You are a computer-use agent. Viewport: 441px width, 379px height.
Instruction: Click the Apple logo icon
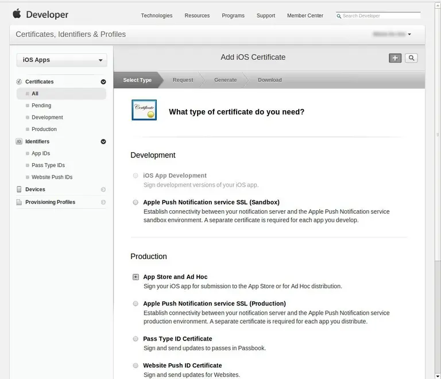click(x=17, y=14)
